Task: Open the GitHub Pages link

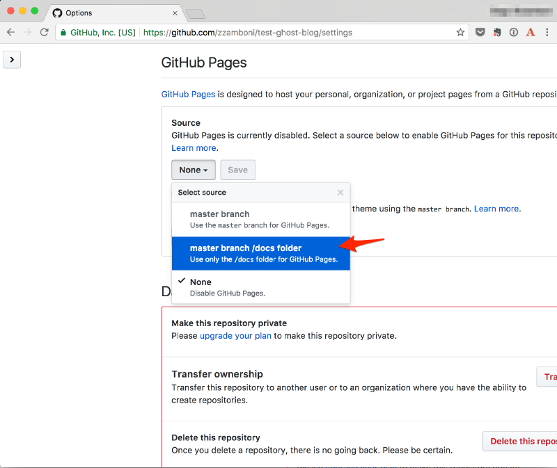Action: tap(188, 94)
